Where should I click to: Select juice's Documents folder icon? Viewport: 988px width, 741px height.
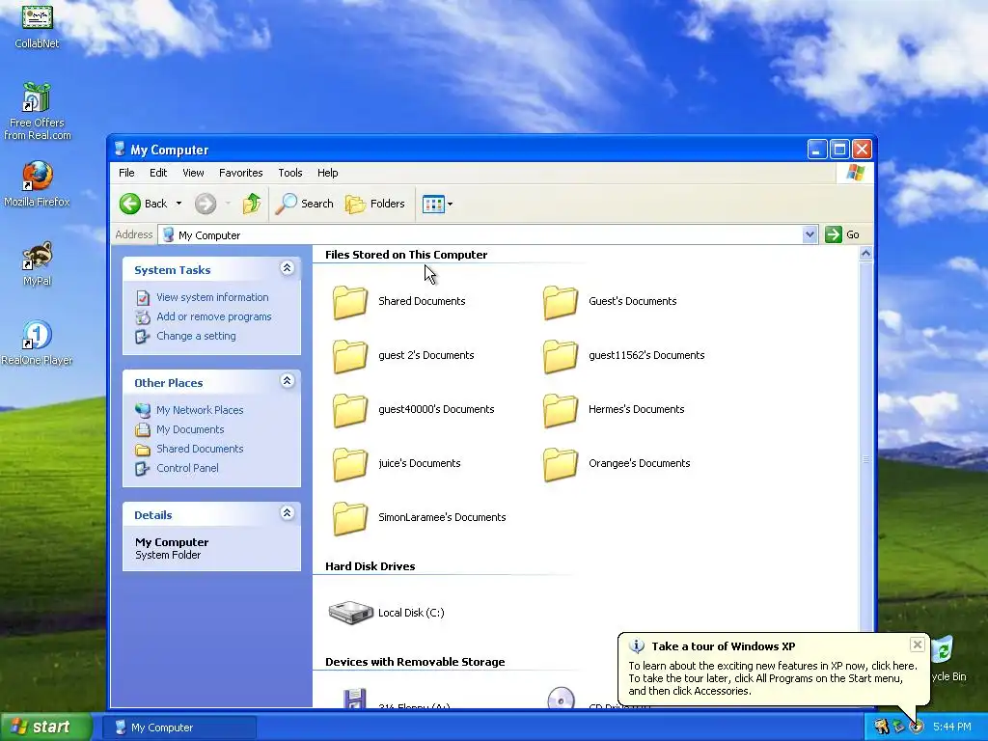pos(349,464)
